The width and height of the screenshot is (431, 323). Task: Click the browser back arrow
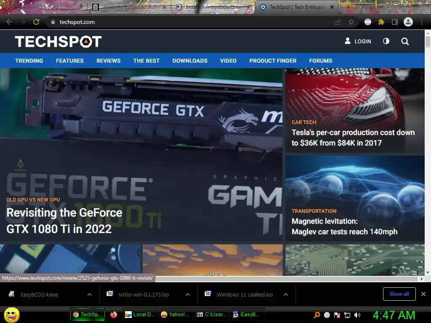(9, 22)
